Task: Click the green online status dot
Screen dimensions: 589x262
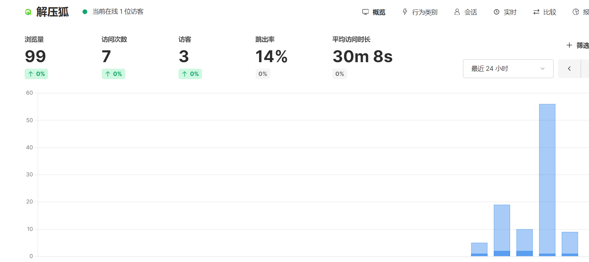Action: tap(85, 12)
